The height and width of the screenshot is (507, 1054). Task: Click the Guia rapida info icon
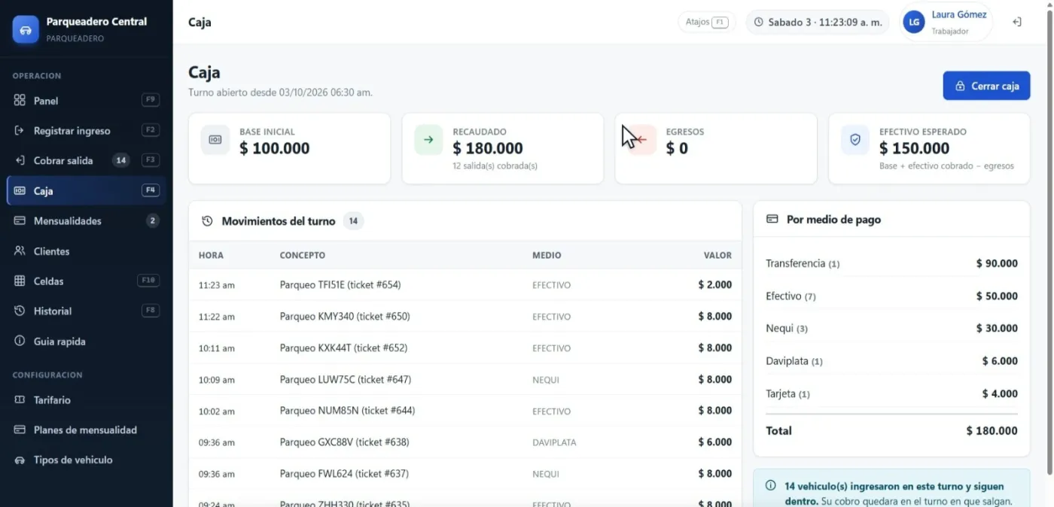(20, 342)
